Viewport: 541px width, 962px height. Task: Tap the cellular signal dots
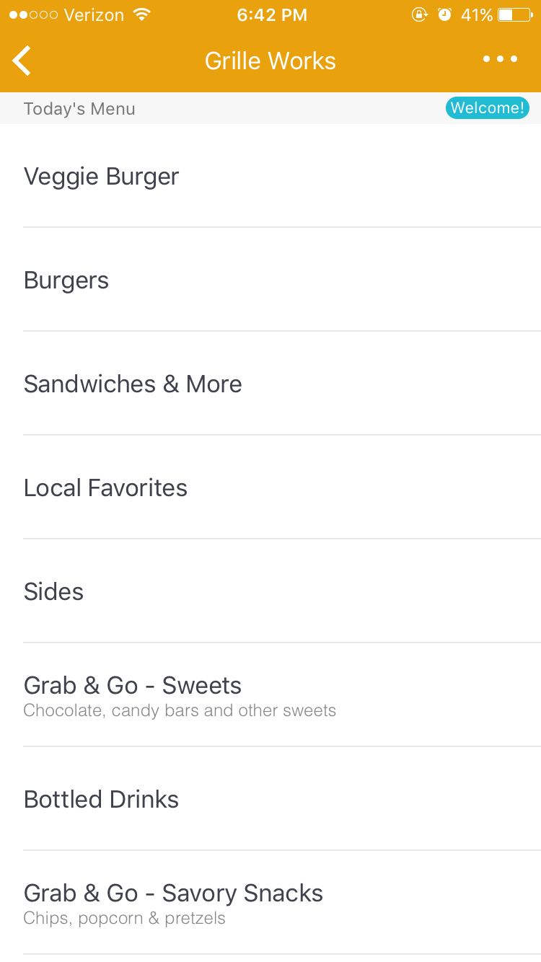33,15
